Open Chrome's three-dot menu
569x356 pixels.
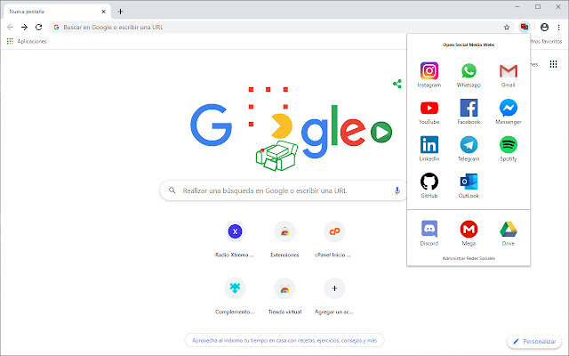coord(559,28)
